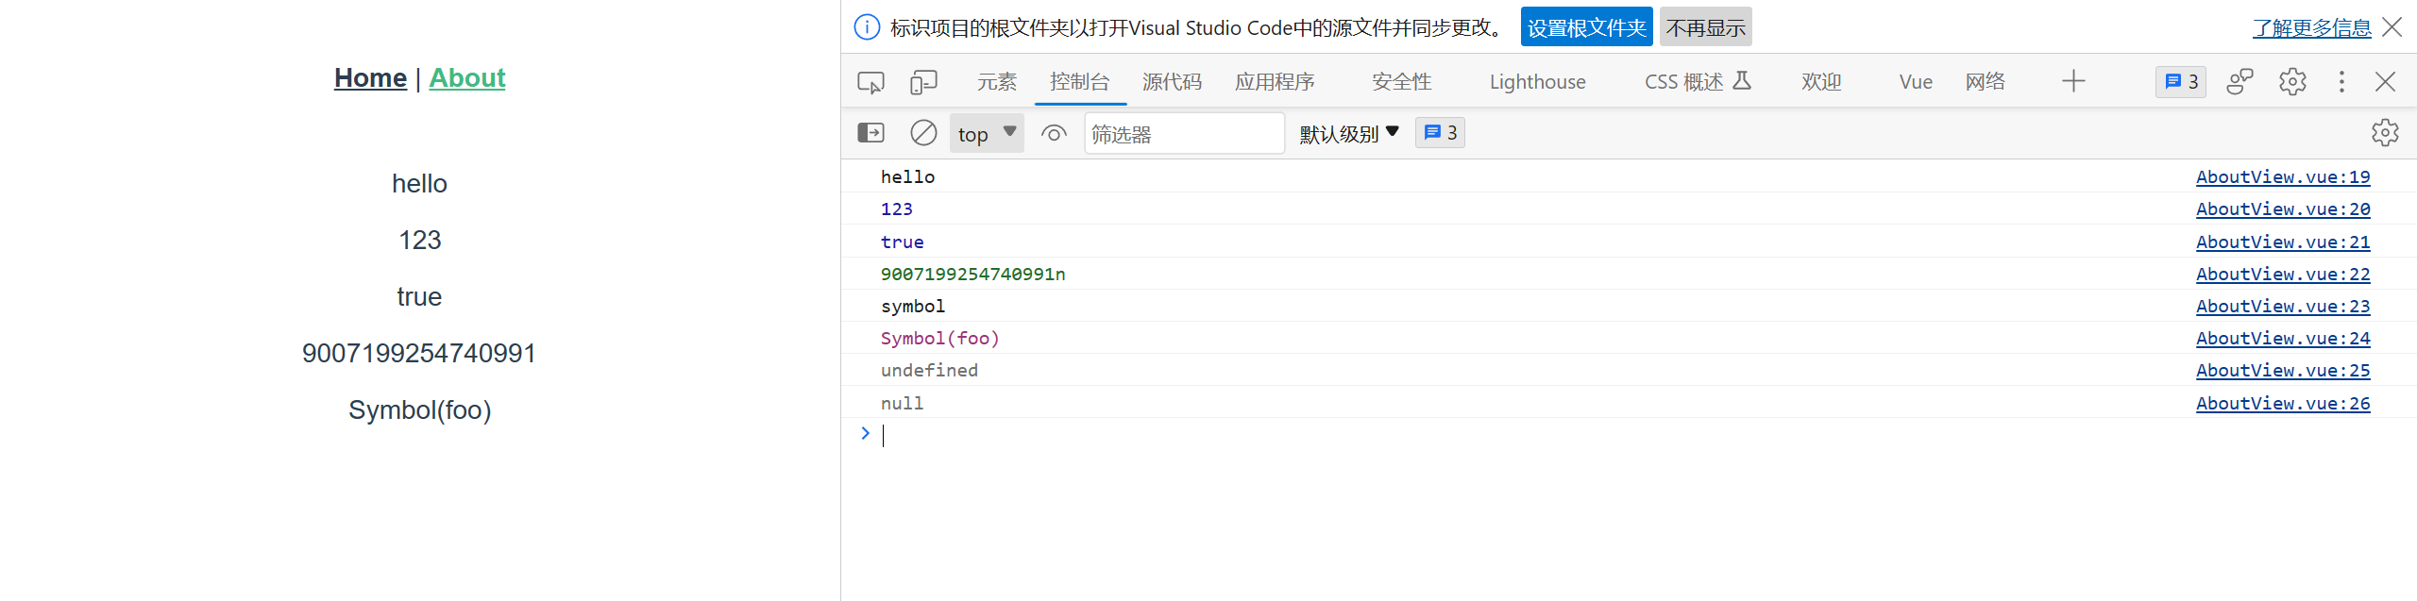
Task: Click console output symbol
Action: [912, 306]
